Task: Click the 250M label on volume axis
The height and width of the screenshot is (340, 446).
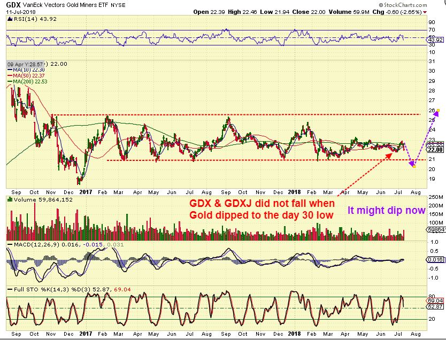Action: [x=436, y=197]
